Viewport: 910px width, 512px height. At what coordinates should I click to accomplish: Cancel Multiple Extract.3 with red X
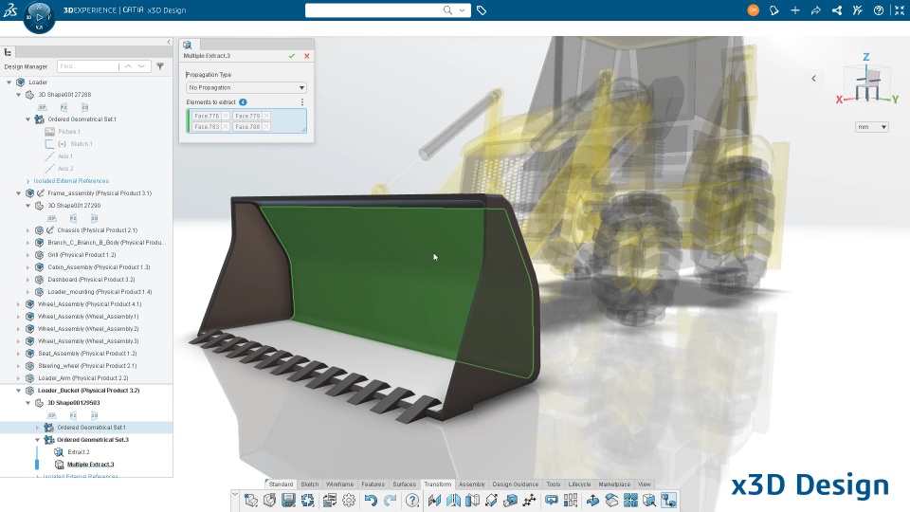[306, 56]
